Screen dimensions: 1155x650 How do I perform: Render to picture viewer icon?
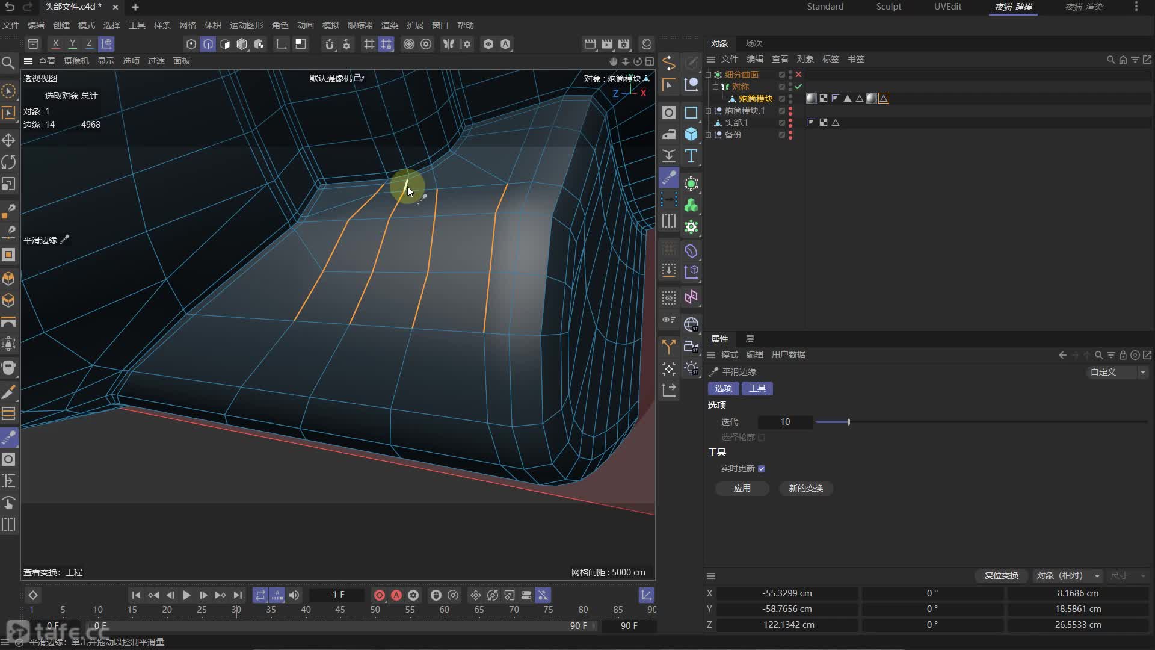tap(607, 44)
